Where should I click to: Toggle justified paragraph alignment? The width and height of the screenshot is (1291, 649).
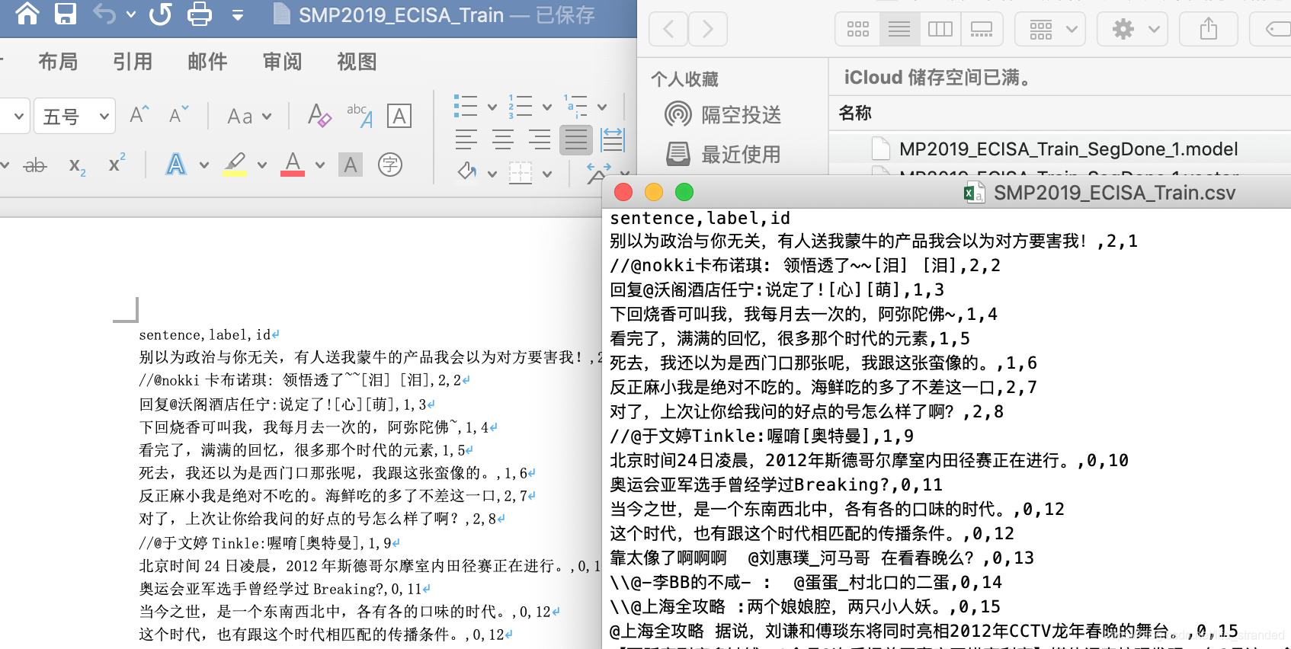tap(576, 139)
